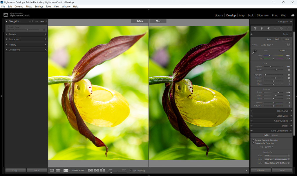This screenshot has width=297, height=176.
Task: Swap before and after settings
Action: [102, 170]
